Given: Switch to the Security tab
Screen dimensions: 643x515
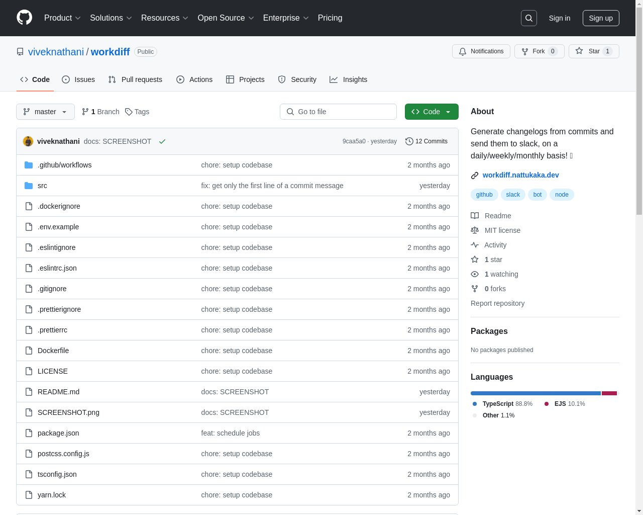Looking at the screenshot, I should point(297,79).
